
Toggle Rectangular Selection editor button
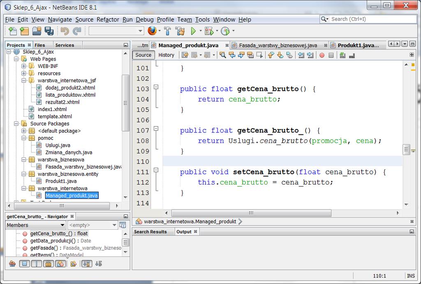click(x=259, y=55)
